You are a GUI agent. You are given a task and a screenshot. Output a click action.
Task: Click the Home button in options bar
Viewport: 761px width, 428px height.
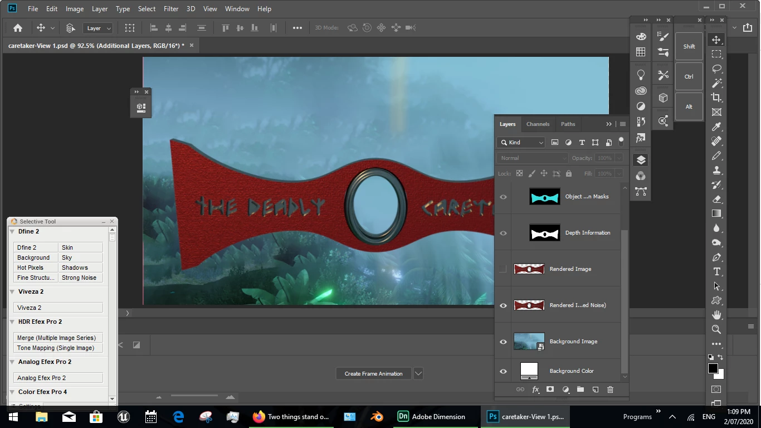click(x=18, y=28)
